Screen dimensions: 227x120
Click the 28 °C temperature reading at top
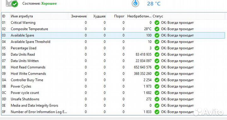coord(154,3)
